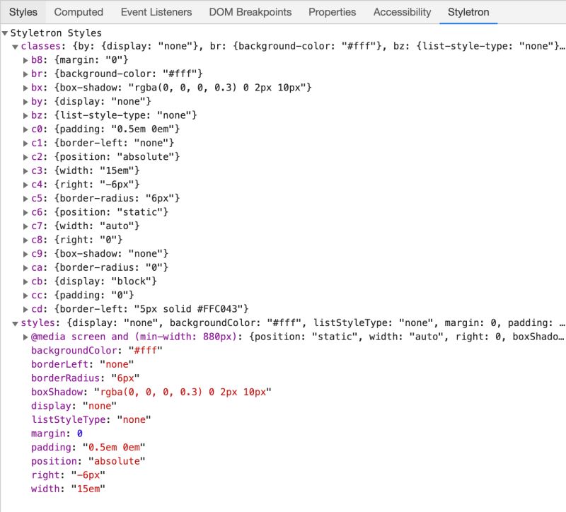
Task: Expand the c1 border-left none entry
Action: 25,144
